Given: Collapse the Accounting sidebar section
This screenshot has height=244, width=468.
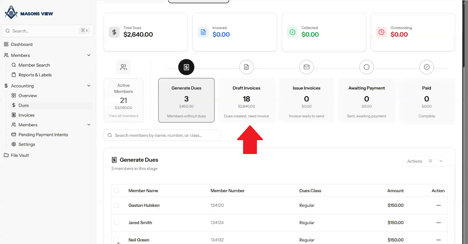Looking at the screenshot, I should pos(89,86).
